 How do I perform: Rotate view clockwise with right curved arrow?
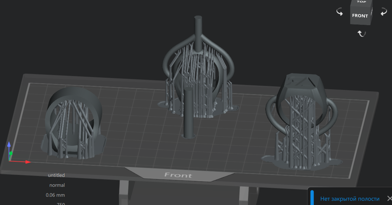(384, 12)
